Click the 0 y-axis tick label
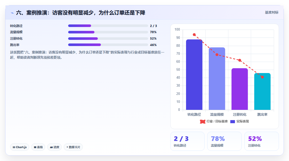289x161 pixels. click(179, 110)
